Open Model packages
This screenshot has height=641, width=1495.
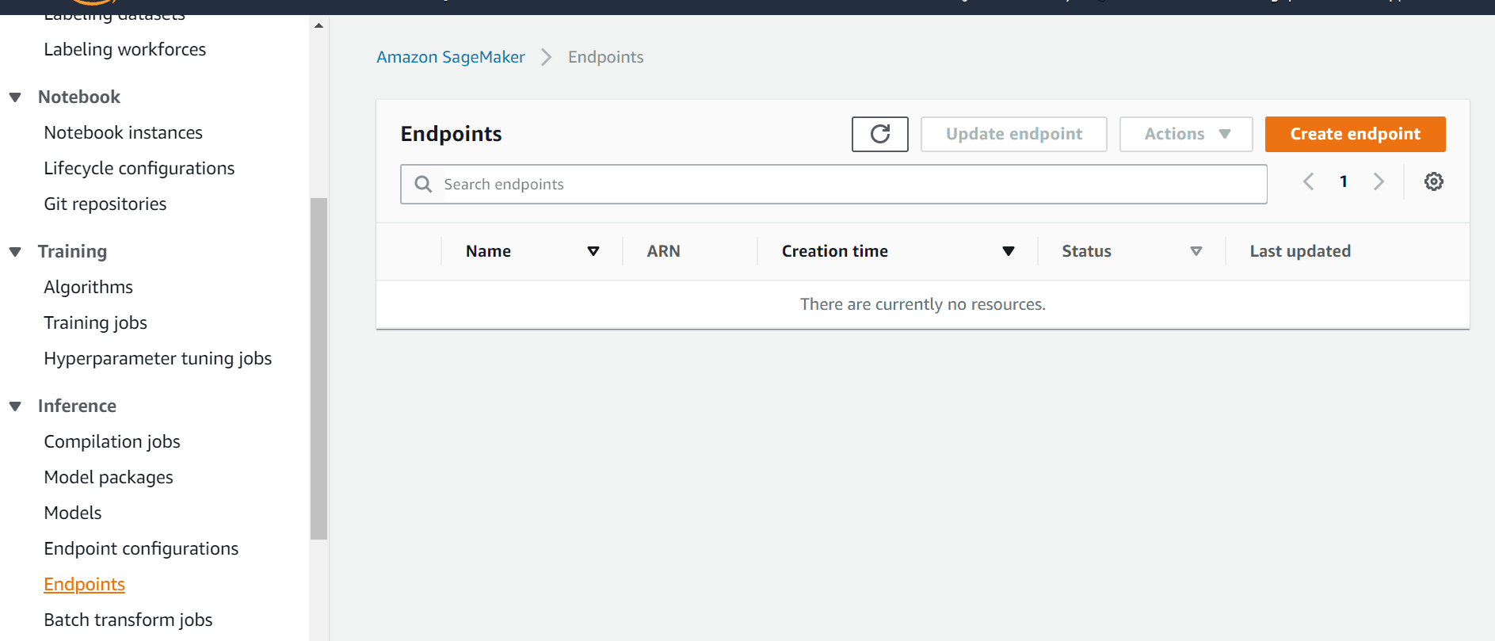point(108,477)
